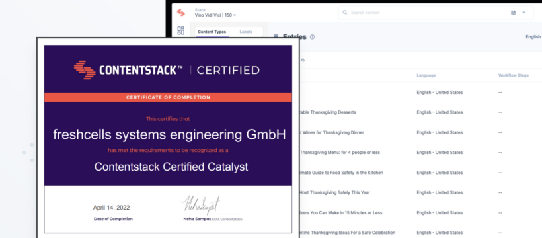Click the language cell of Thanksgiving Desserts row
Image resolution: width=542 pixels, height=238 pixels.
tap(440, 112)
